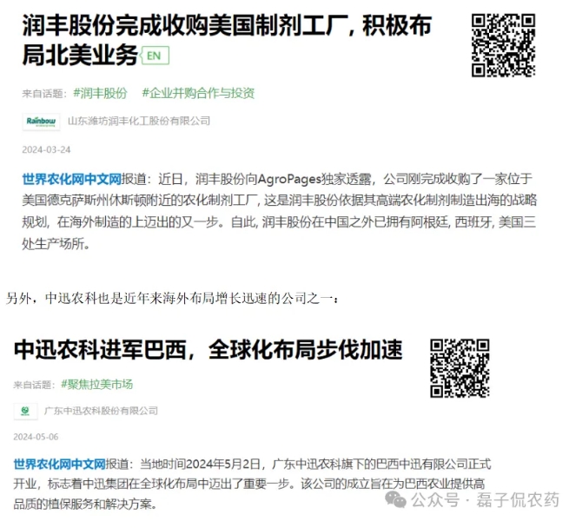The image size is (569, 528).
Task: Click the 公众号 磊子侃农药 watermark text
Action: click(x=485, y=499)
